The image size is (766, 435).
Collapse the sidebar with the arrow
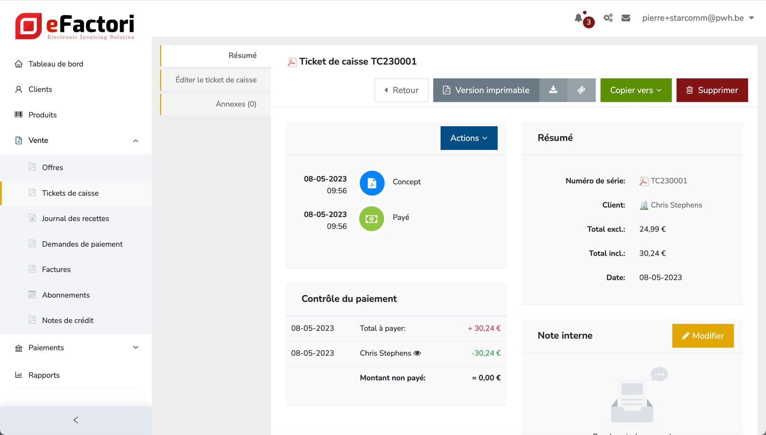pos(76,420)
